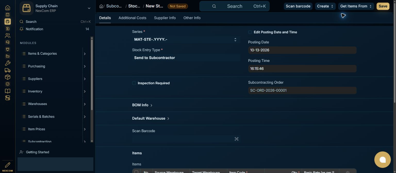Click the home icon in the breadcrumb
Screen dimensions: 396x173
click(101, 6)
